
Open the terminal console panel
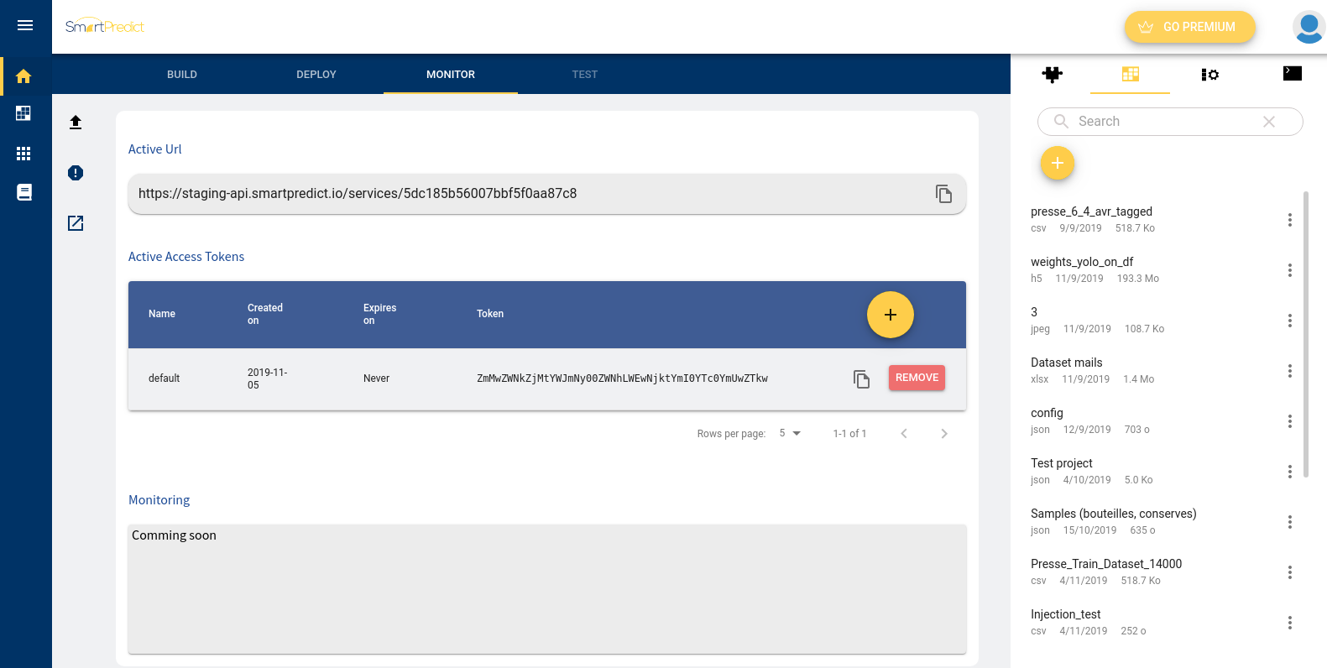pos(1293,74)
